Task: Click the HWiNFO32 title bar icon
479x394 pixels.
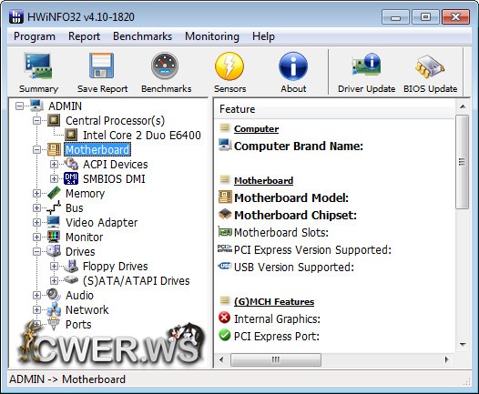Action: coord(15,16)
